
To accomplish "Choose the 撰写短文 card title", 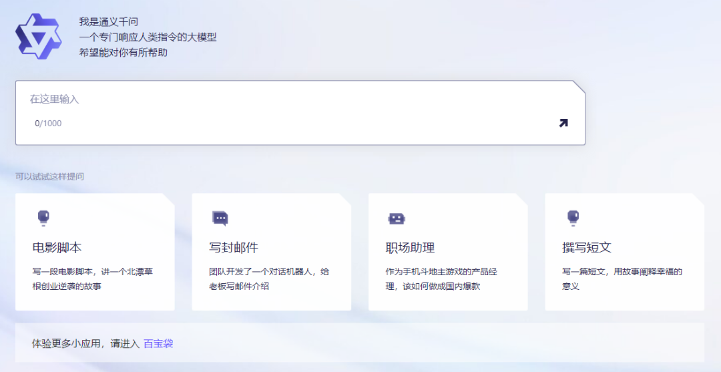I will pyautogui.click(x=587, y=248).
